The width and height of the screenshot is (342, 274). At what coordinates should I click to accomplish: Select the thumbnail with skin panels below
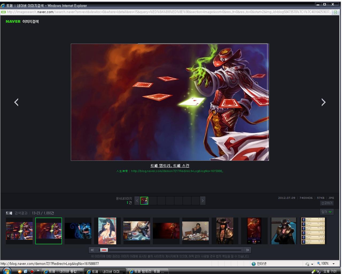point(19,231)
